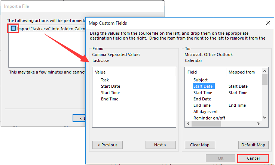
Task: Cancel the Map Custom Fields dialog
Action: [253, 158]
